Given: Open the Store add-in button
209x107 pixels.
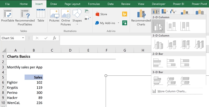Looking at the screenshot, I should pyautogui.click(x=101, y=14).
